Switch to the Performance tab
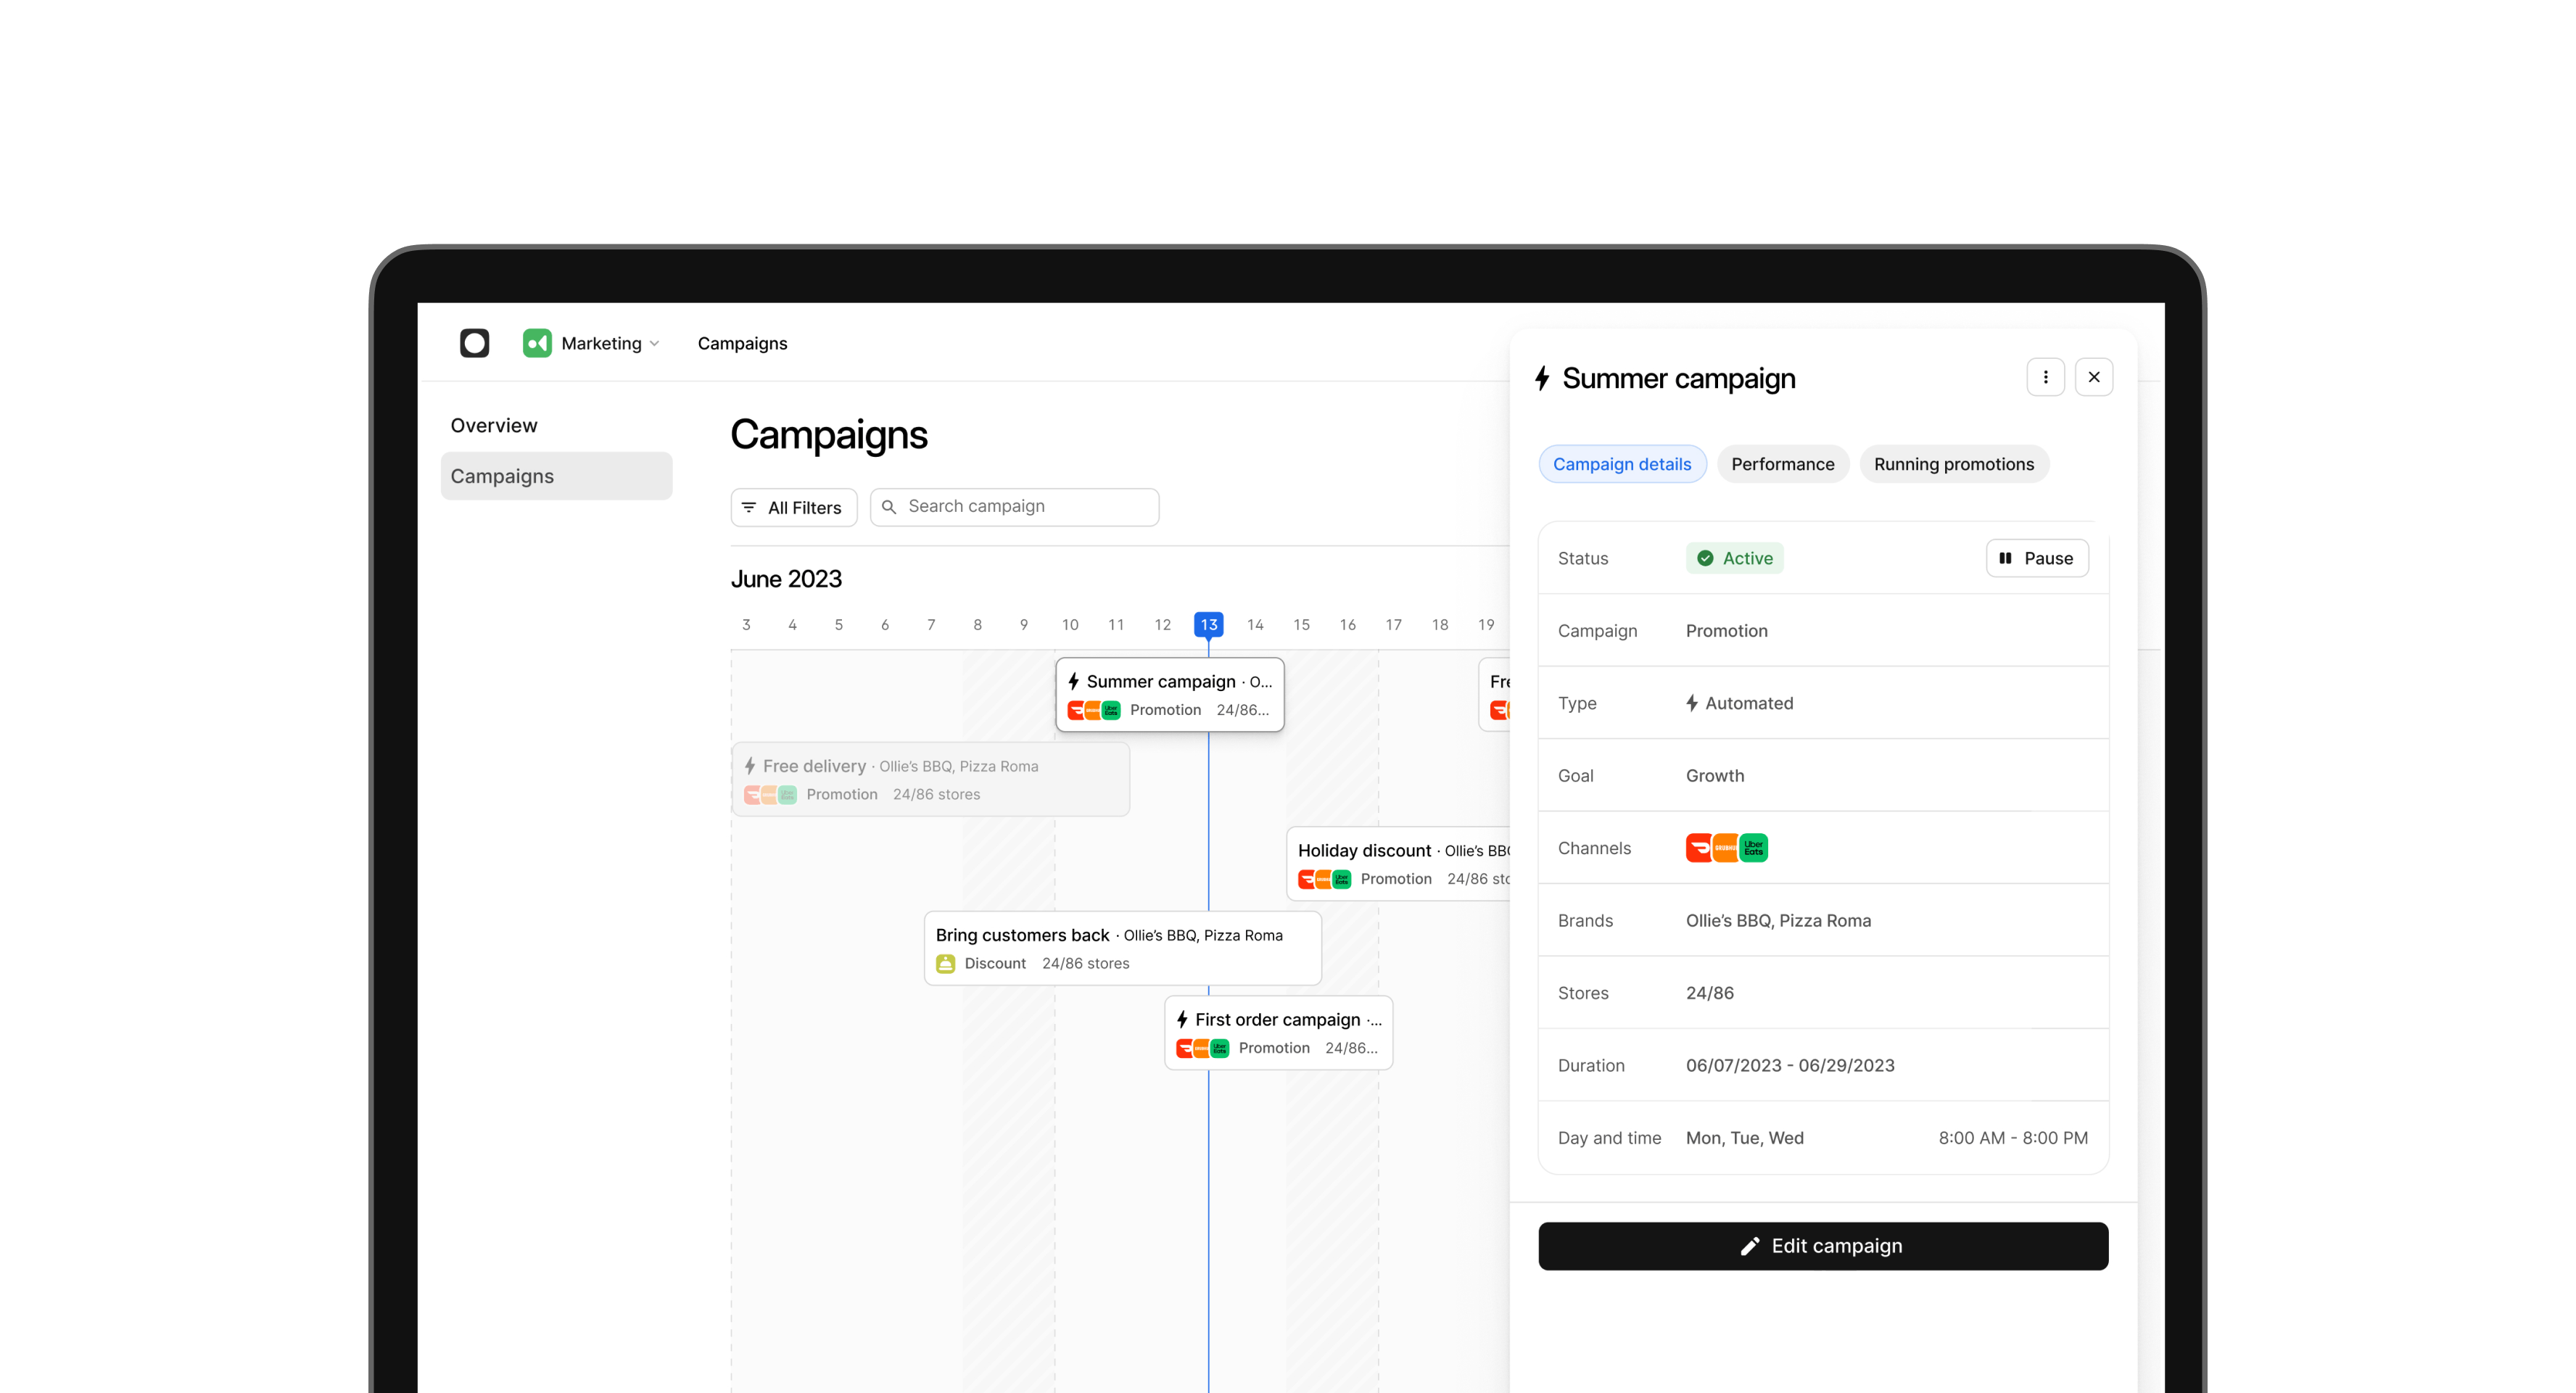This screenshot has width=2576, height=1393. point(1782,464)
